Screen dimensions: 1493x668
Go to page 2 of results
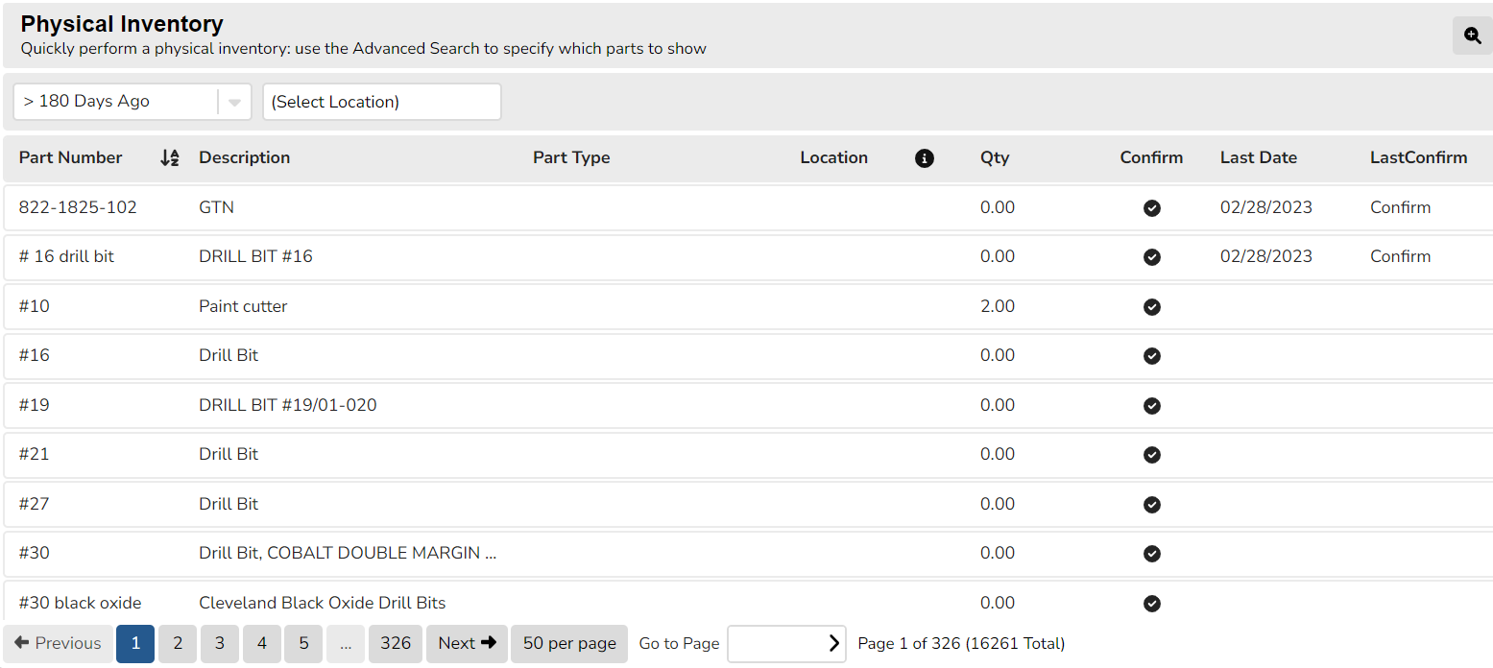pyautogui.click(x=178, y=644)
